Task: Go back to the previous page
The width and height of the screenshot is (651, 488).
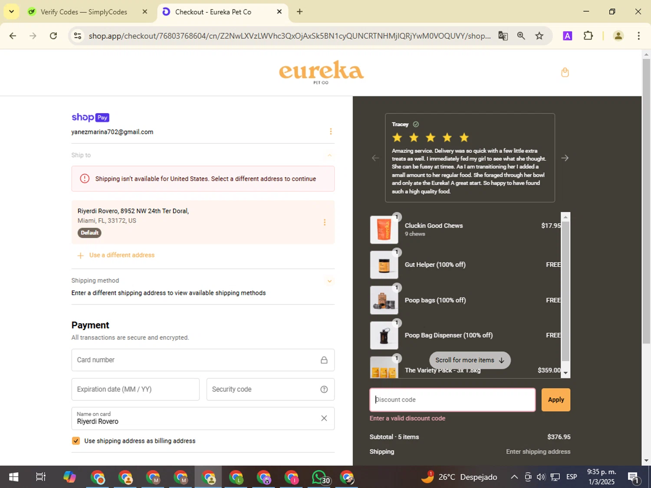Action: [13, 36]
